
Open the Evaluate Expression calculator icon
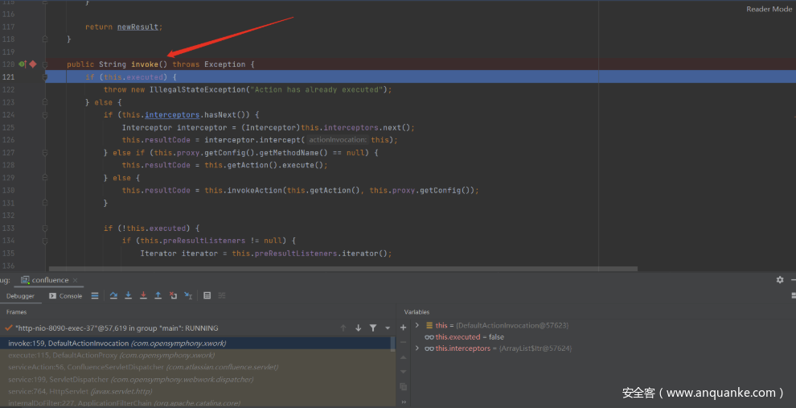point(207,296)
